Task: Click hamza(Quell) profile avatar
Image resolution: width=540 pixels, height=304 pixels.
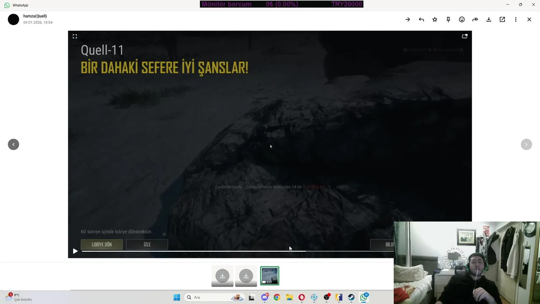Action: (13, 19)
